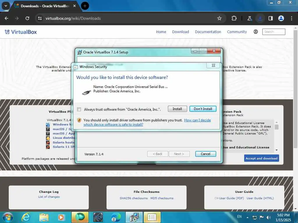
Task: Open the tab search dropdown arrow
Action: 6,6
